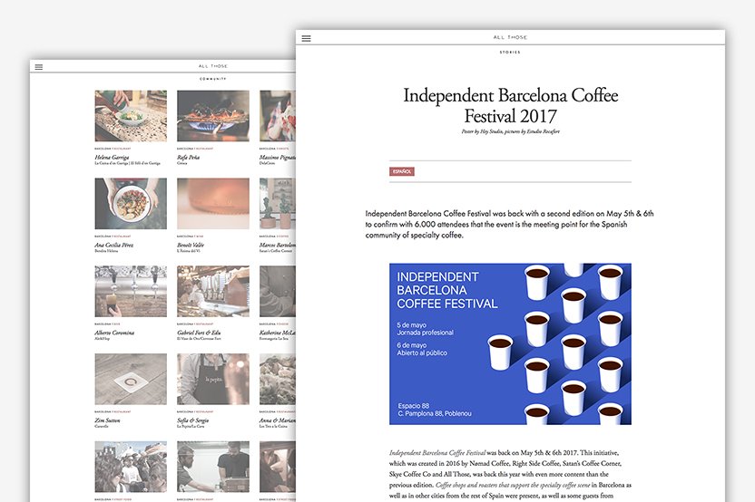
Task: Click 'La Pepita/La Cava' subtitle text
Action: point(191,426)
